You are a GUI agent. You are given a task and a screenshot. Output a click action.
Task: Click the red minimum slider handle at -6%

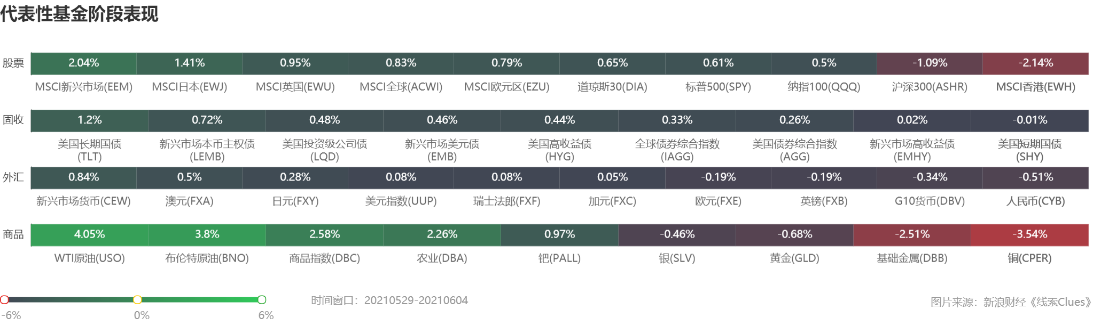4,299
